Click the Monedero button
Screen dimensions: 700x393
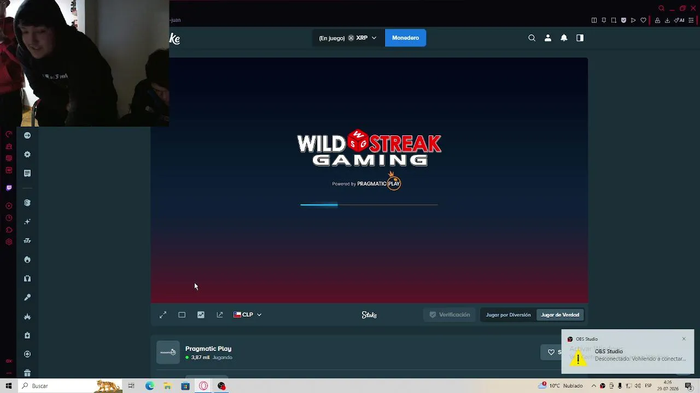click(x=405, y=38)
